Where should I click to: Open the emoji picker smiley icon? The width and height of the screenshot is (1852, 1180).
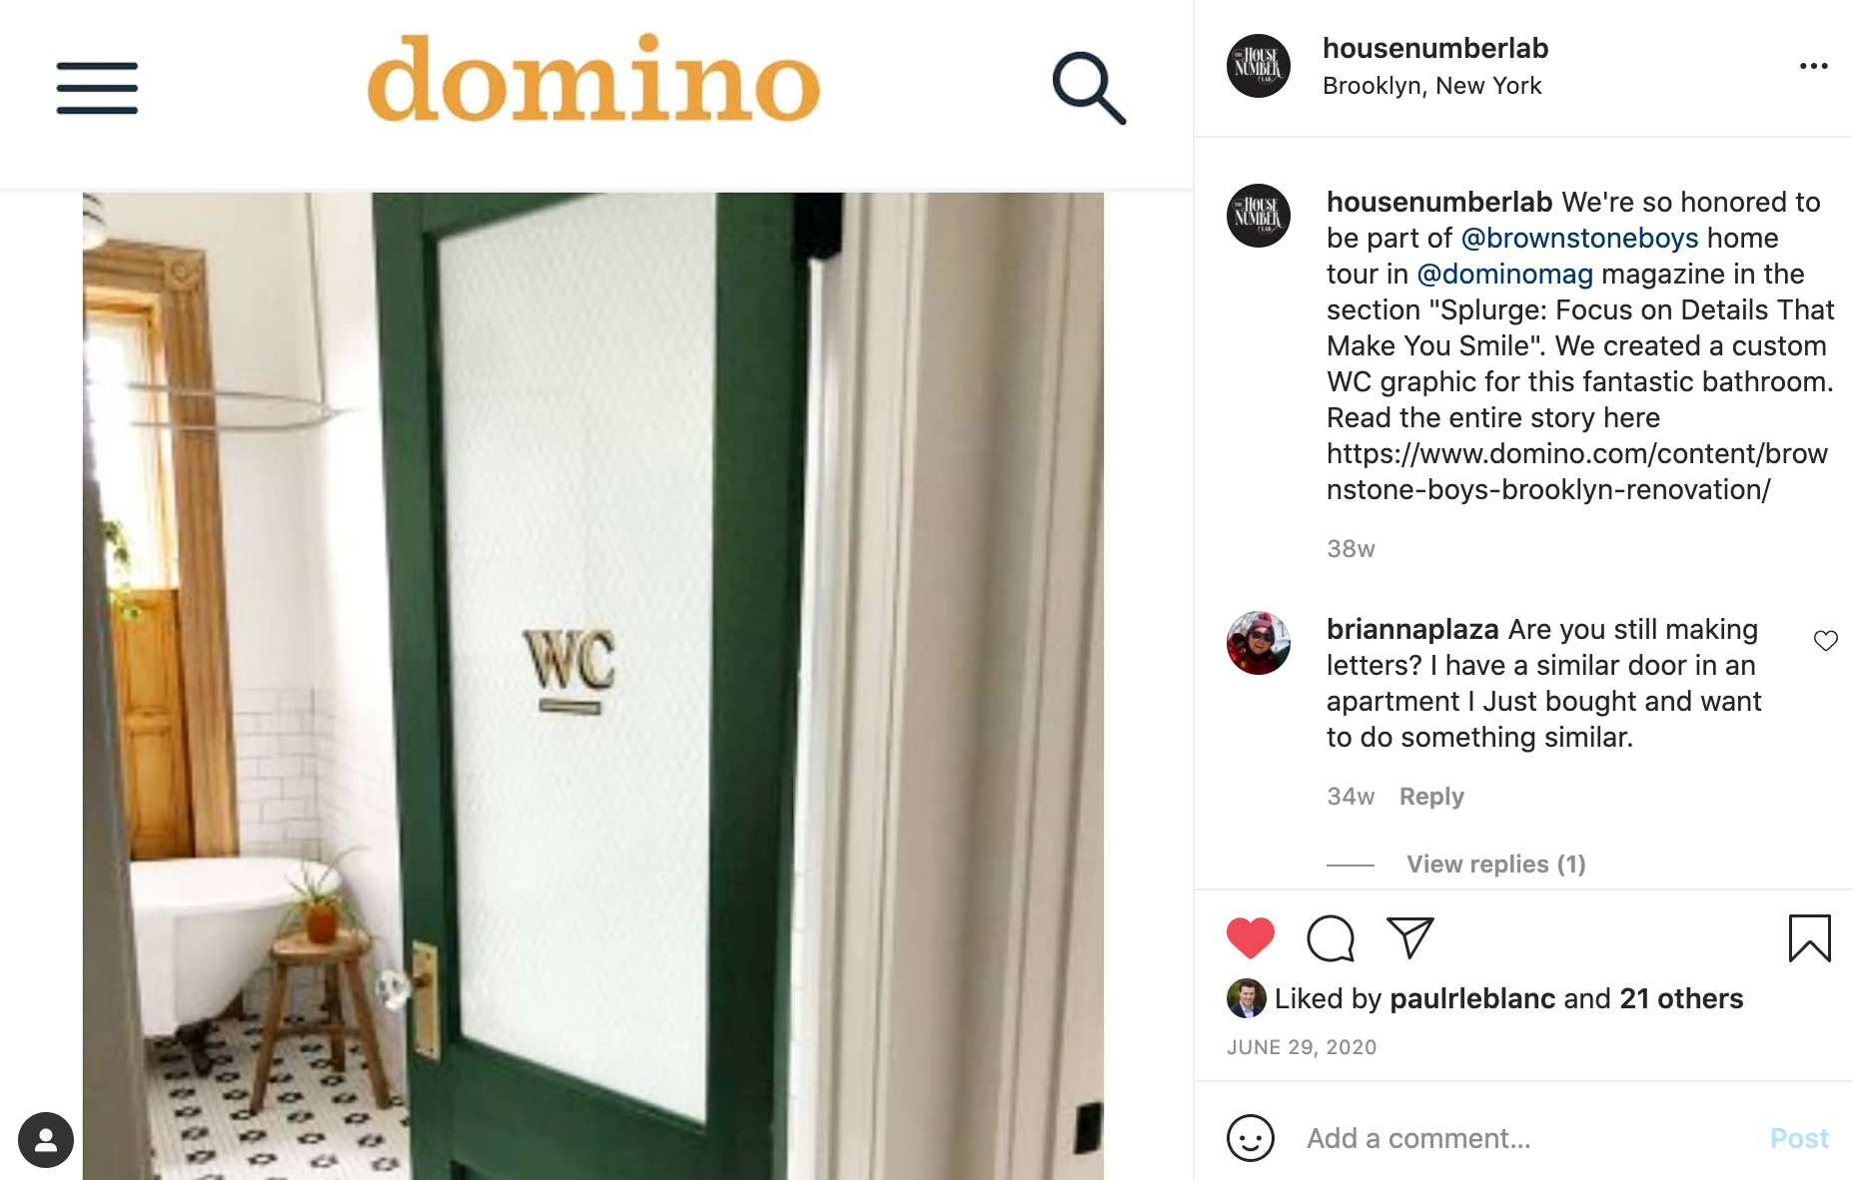[x=1250, y=1138]
